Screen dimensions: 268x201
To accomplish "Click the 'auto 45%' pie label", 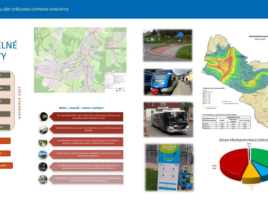I will (214, 167).
